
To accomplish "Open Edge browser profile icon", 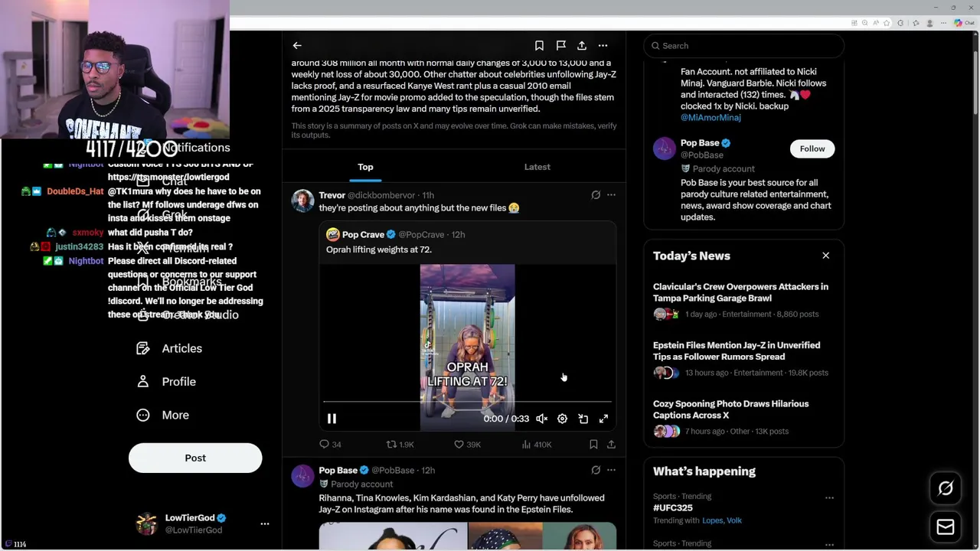I will coord(929,23).
